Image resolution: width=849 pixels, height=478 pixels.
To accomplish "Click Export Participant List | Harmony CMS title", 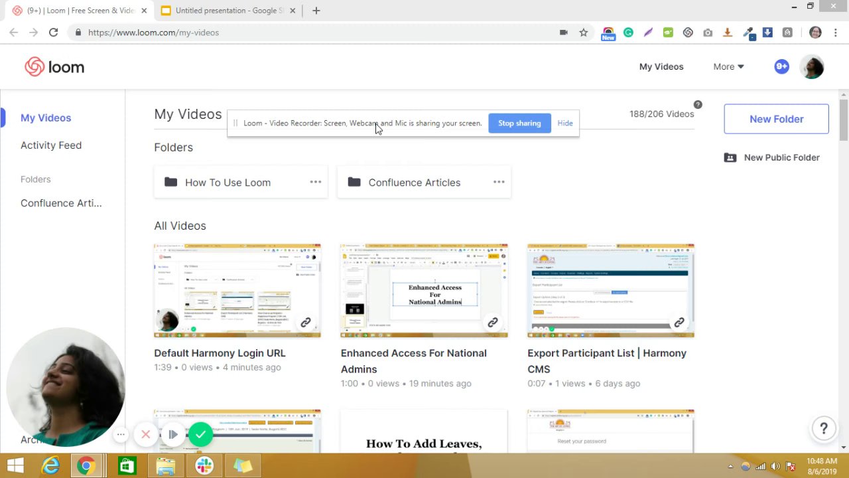I will pyautogui.click(x=607, y=361).
